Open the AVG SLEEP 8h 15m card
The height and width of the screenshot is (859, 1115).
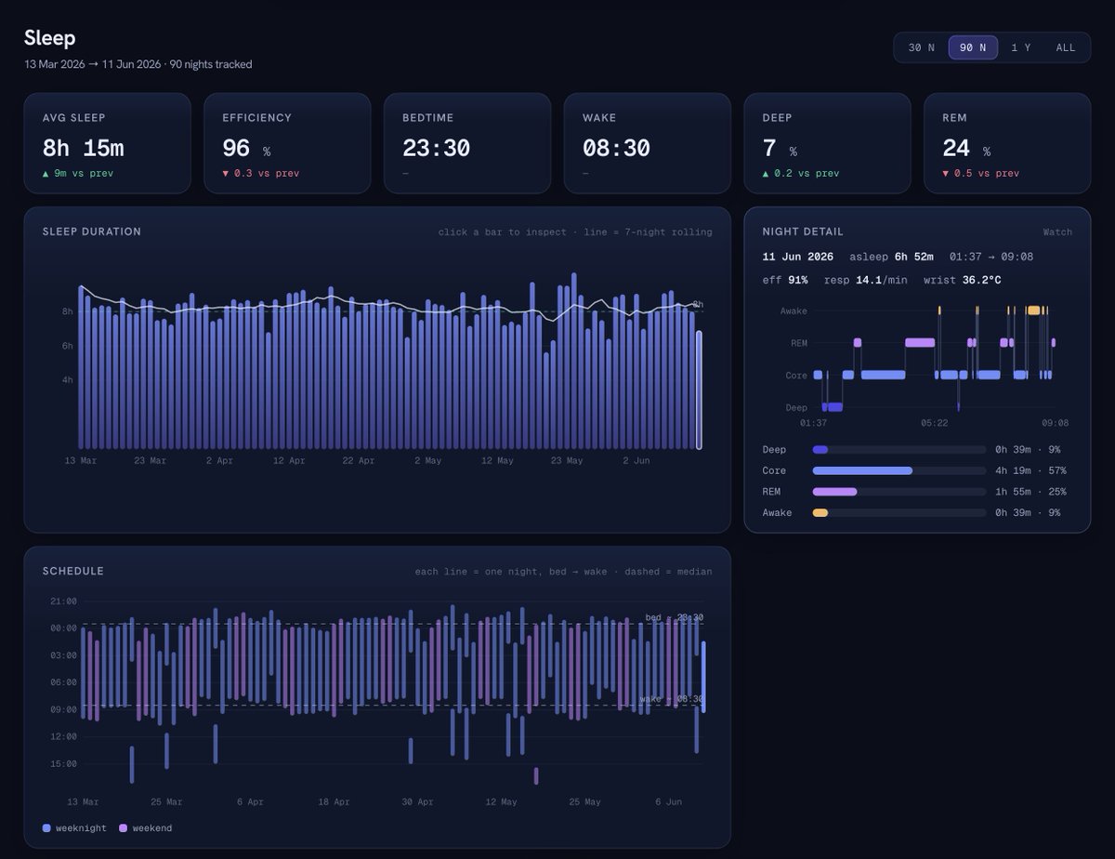point(107,143)
